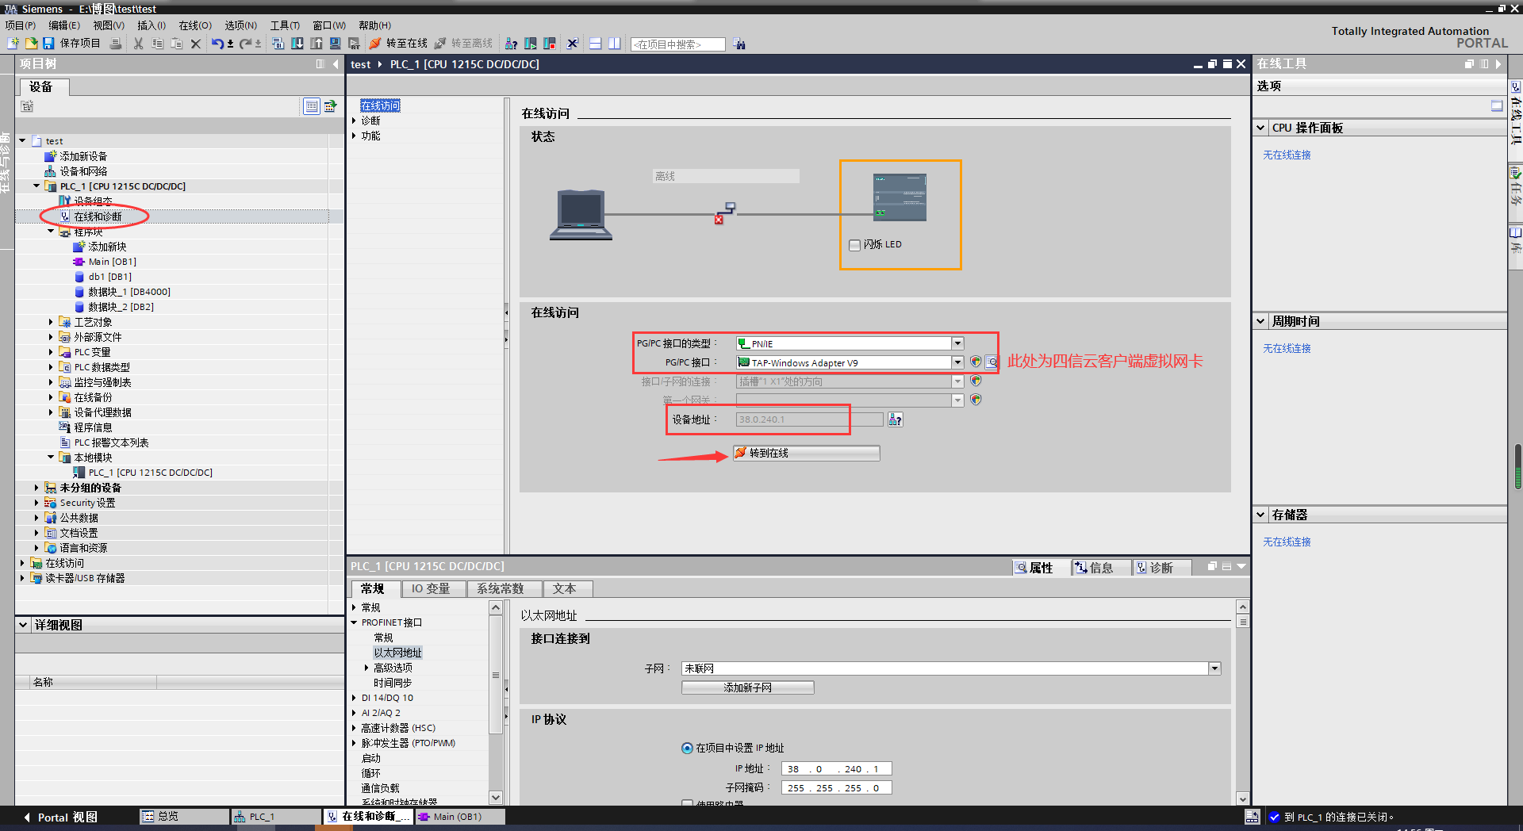The height and width of the screenshot is (831, 1523).
Task: Click the stop CPU icon
Action: coord(550,44)
